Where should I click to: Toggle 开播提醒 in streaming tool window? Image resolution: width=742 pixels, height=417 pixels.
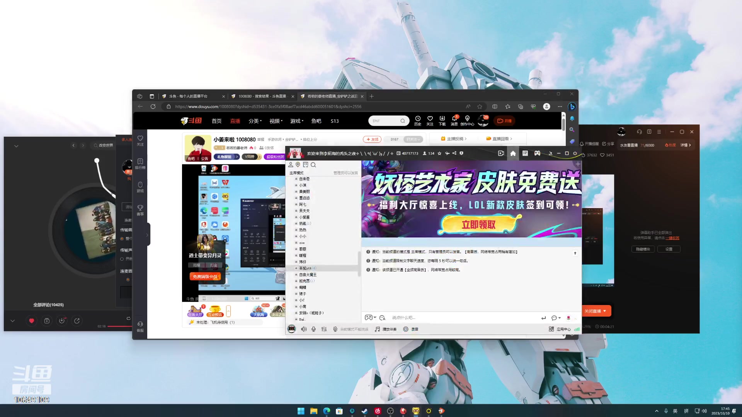[x=589, y=144]
